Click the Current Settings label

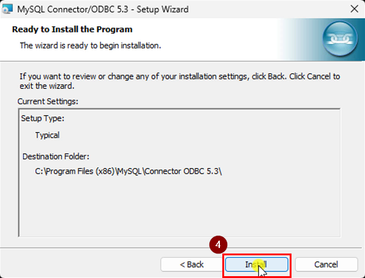48,102
